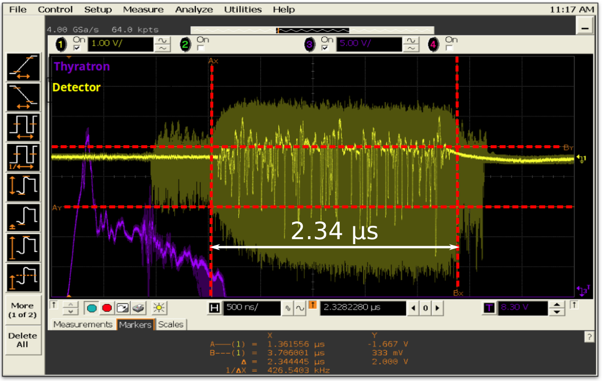
Task: Click the 1/ΔX value 426.5403 kHz
Action: (x=298, y=370)
